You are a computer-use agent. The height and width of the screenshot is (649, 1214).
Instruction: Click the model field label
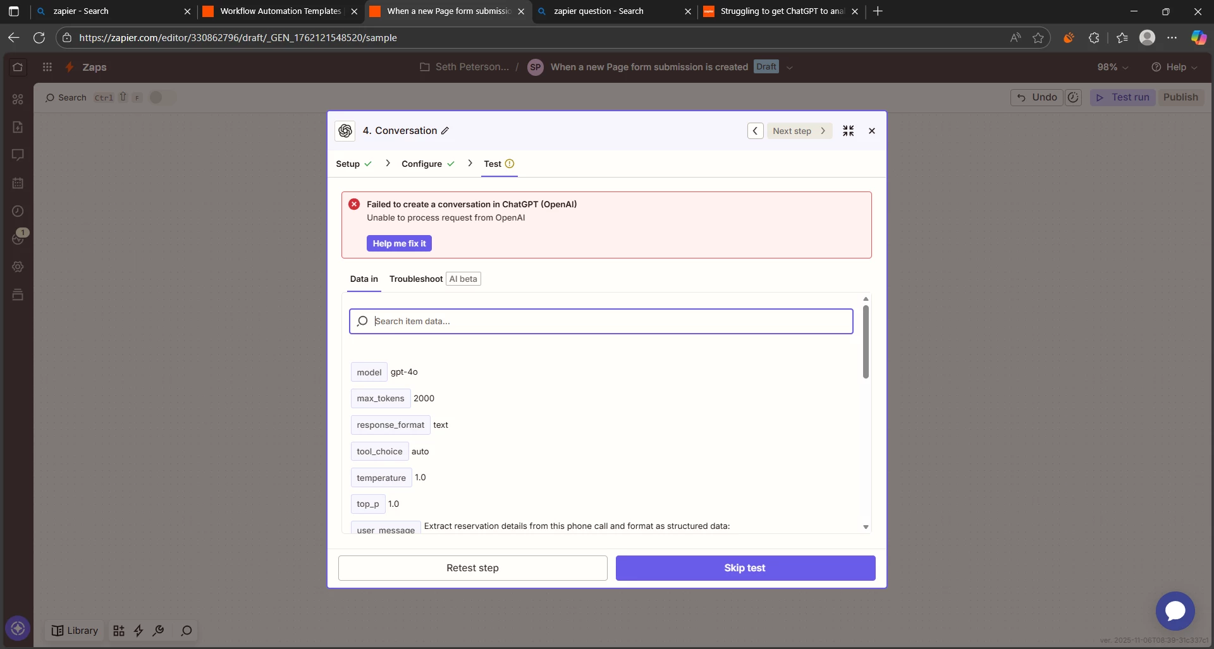pos(369,372)
